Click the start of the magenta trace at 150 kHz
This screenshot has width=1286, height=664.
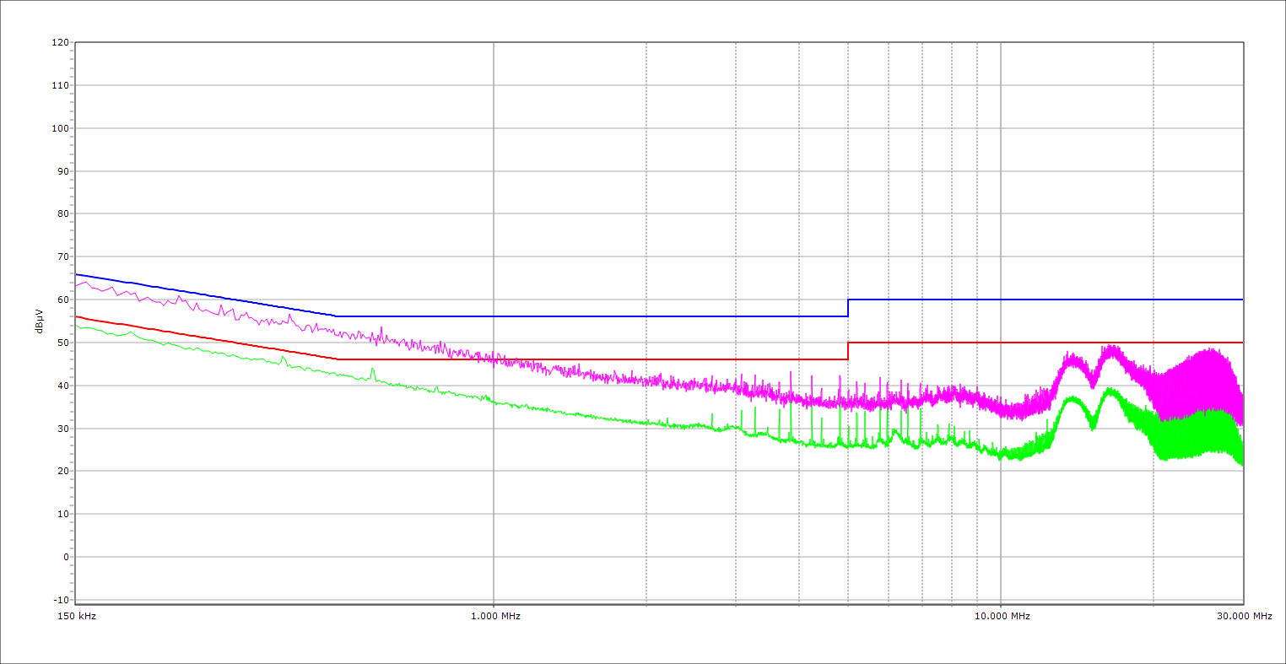[77, 285]
